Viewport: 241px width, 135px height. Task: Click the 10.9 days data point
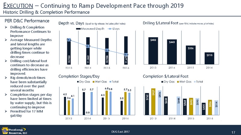tap(126, 55)
